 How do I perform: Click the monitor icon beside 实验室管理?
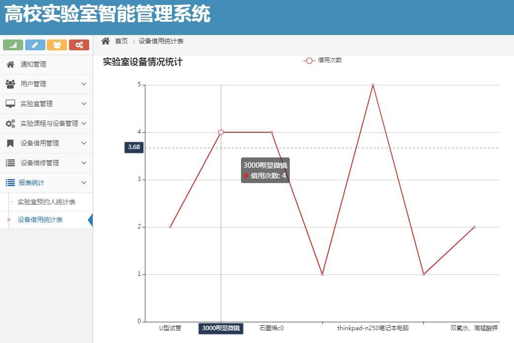[x=10, y=104]
